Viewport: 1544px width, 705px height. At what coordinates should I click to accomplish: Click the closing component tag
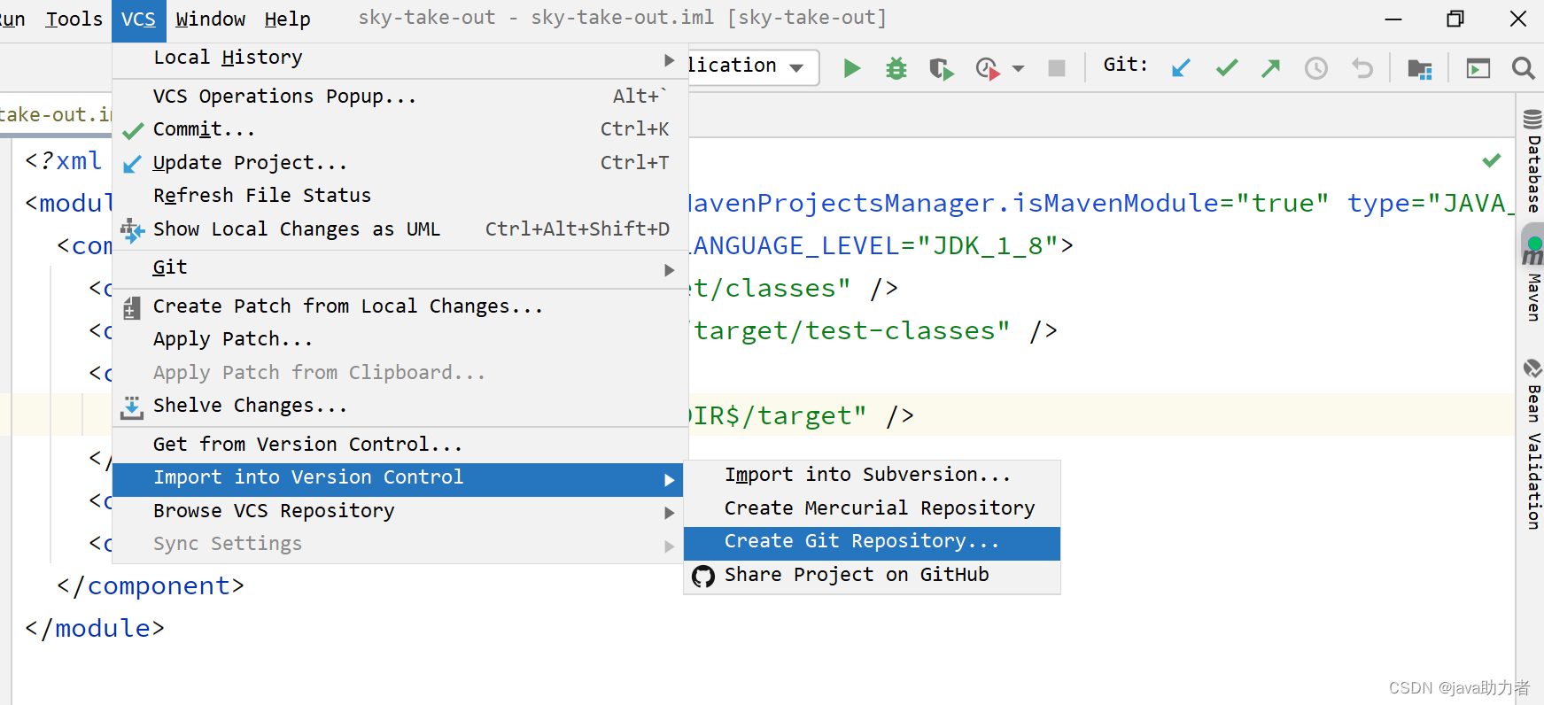pyautogui.click(x=151, y=585)
